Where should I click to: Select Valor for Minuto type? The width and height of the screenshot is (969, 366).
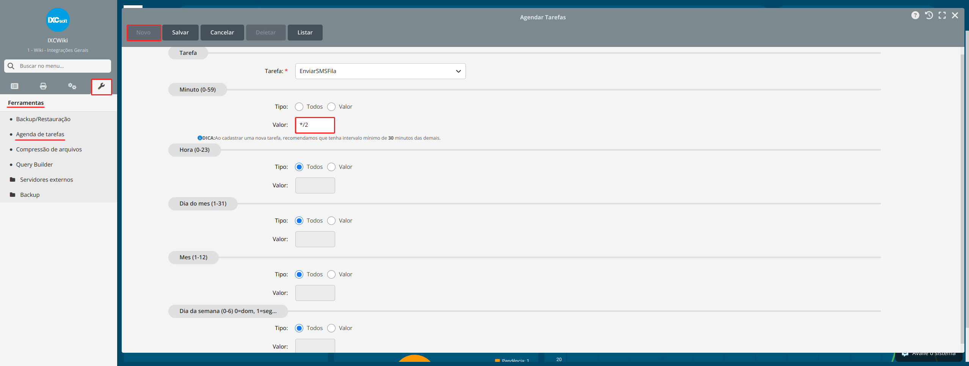pyautogui.click(x=331, y=107)
